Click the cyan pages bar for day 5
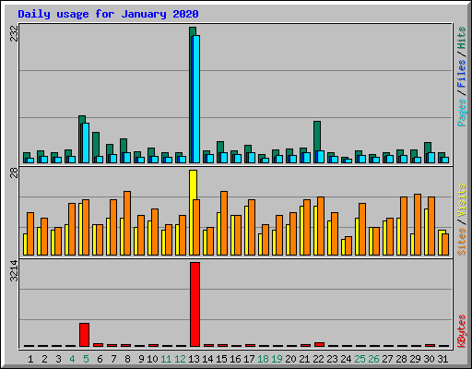Image resolution: width=472 pixels, height=369 pixels. 86,143
